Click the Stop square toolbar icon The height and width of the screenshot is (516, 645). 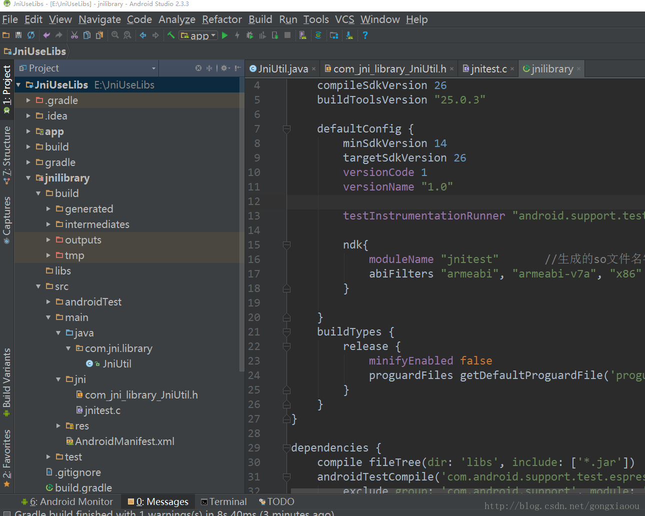coord(287,35)
